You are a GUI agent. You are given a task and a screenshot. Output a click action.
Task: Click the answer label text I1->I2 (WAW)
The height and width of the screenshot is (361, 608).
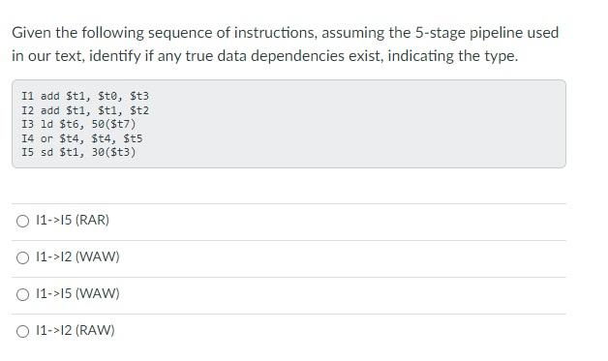click(77, 256)
